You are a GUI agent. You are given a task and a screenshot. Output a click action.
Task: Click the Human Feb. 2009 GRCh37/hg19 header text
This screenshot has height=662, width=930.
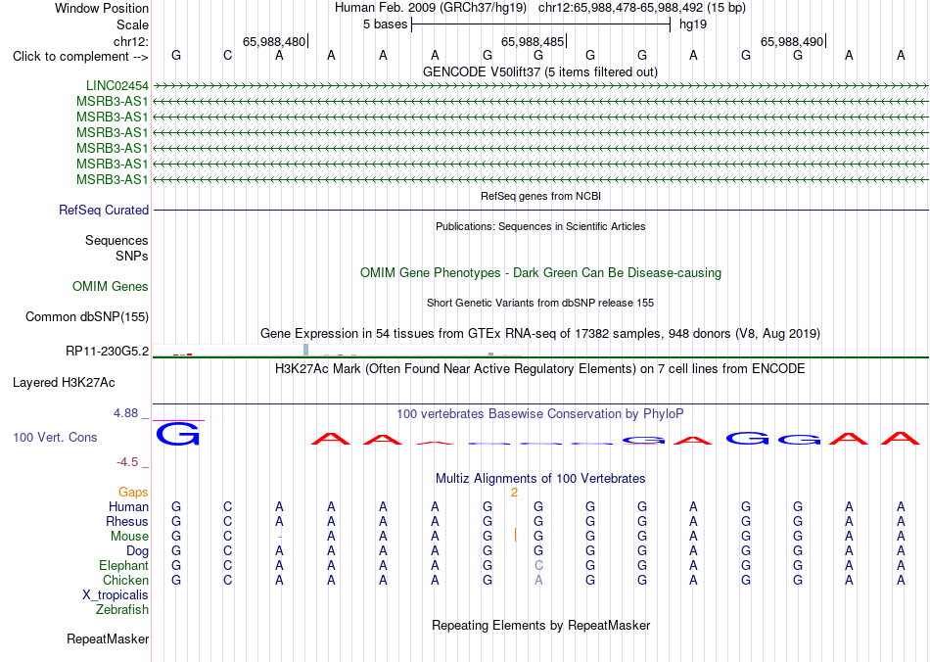click(431, 8)
